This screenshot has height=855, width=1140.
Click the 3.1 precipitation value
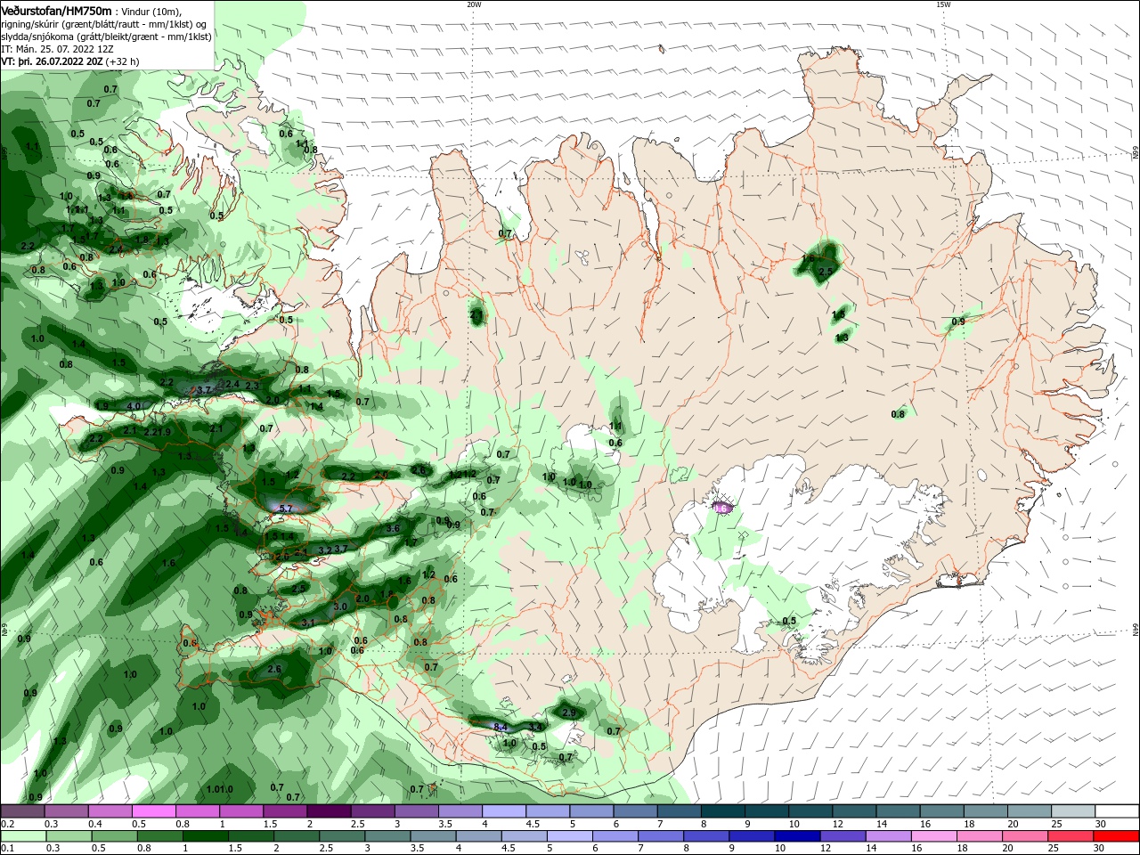click(308, 622)
